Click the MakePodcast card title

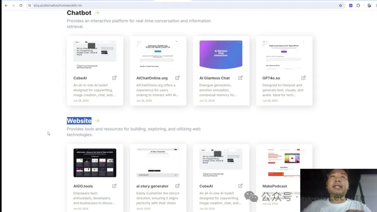[x=274, y=186]
